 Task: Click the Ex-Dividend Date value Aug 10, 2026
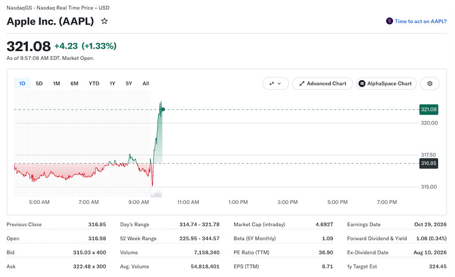pyautogui.click(x=430, y=252)
